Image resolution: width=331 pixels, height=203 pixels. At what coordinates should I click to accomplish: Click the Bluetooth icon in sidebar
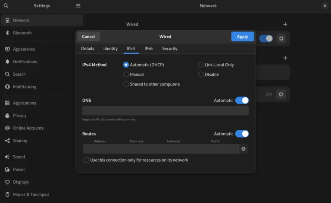(7, 33)
